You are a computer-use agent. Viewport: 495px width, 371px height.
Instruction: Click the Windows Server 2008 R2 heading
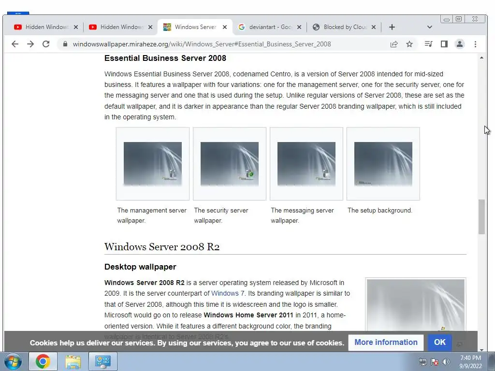point(162,247)
